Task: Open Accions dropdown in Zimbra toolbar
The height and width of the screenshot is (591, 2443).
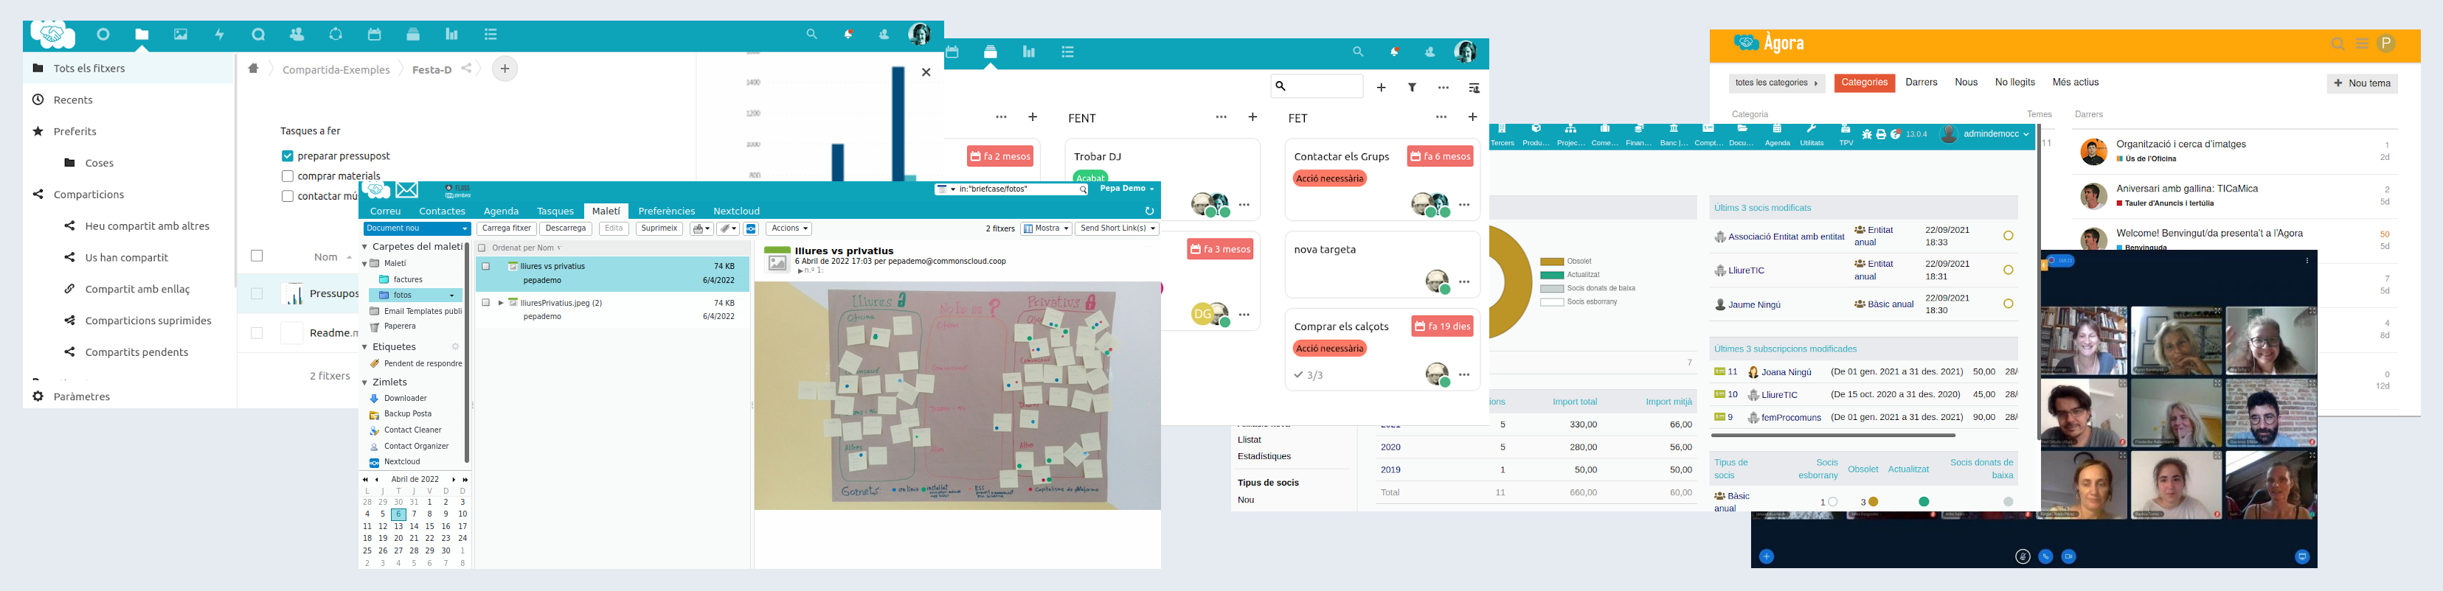Action: coord(789,228)
